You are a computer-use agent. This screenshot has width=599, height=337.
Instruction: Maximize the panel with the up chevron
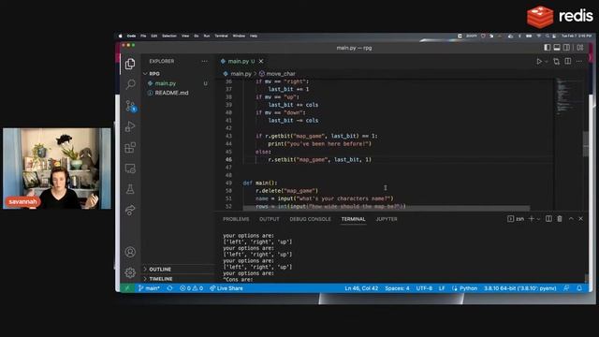click(x=571, y=218)
